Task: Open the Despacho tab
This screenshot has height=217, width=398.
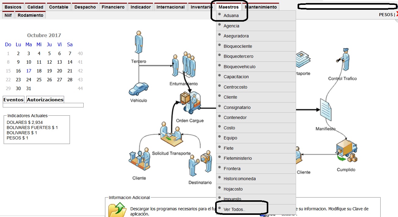Action: click(x=85, y=7)
